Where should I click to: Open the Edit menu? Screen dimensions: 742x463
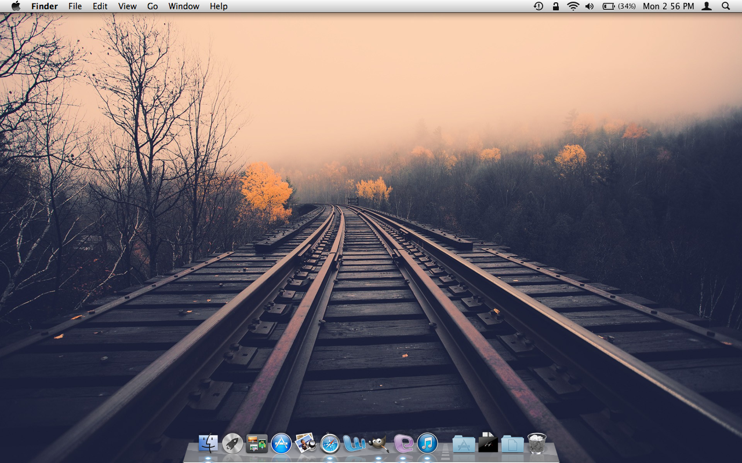100,6
